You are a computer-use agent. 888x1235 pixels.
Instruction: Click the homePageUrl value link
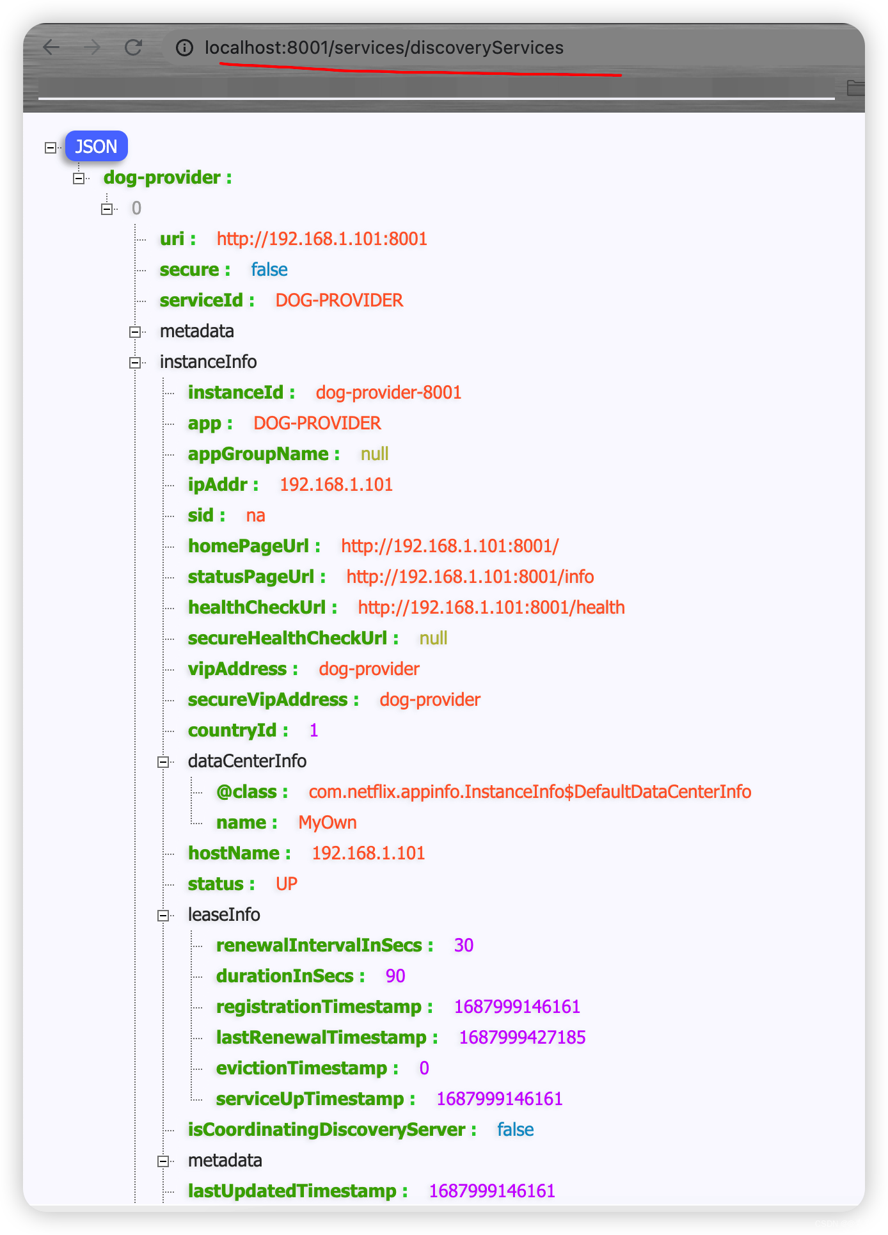450,546
